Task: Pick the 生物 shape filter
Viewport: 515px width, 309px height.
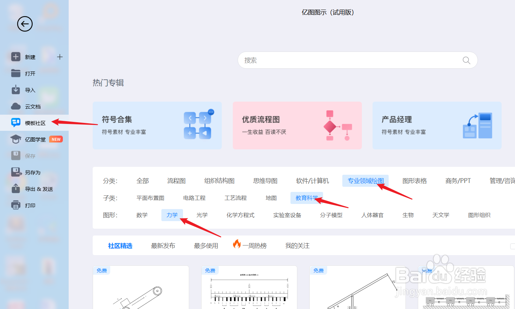Action: pos(408,215)
